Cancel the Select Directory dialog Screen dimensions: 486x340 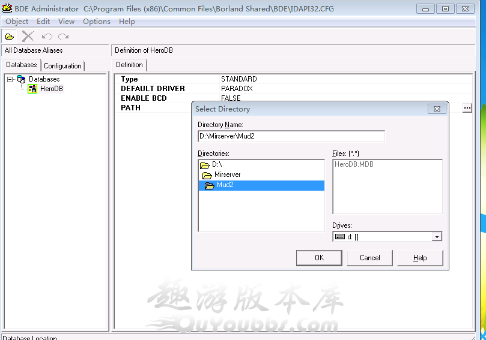(370, 258)
